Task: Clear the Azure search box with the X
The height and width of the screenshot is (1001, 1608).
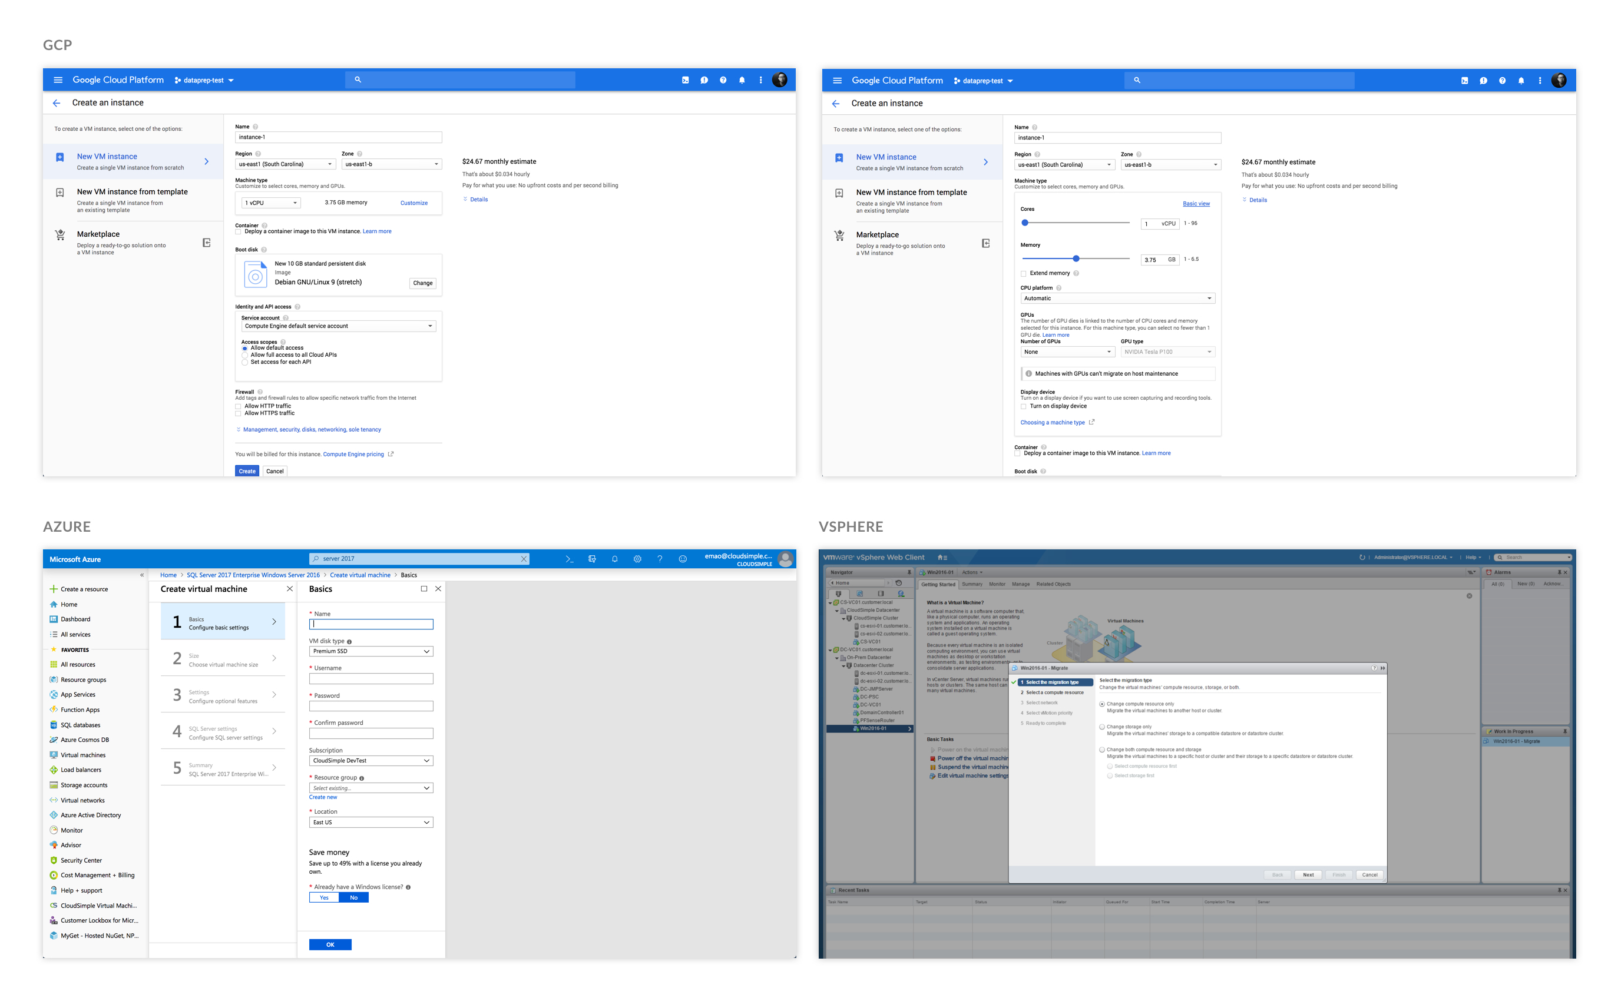Action: 524,559
